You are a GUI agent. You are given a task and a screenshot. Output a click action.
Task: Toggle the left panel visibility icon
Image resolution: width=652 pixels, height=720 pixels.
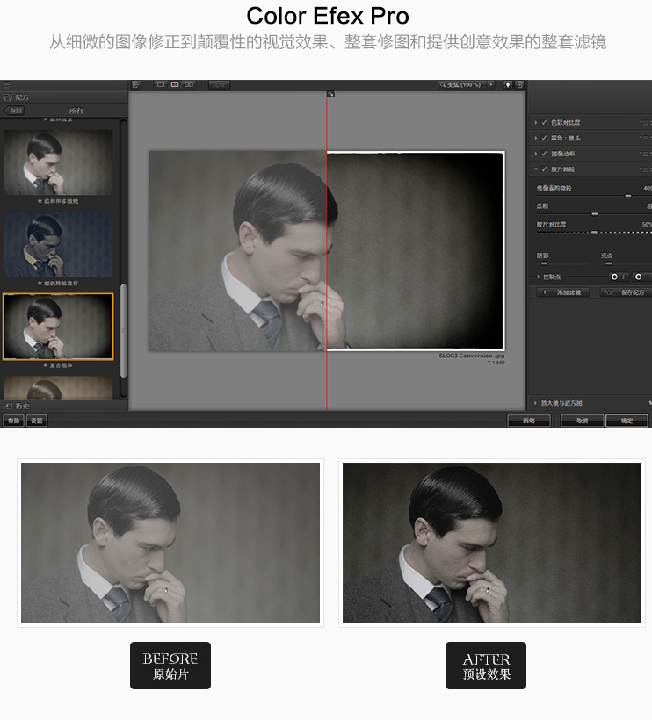pyautogui.click(x=135, y=84)
